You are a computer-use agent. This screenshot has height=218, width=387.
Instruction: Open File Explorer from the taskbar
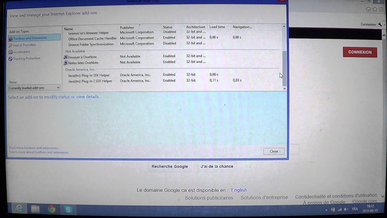[x=35, y=209]
